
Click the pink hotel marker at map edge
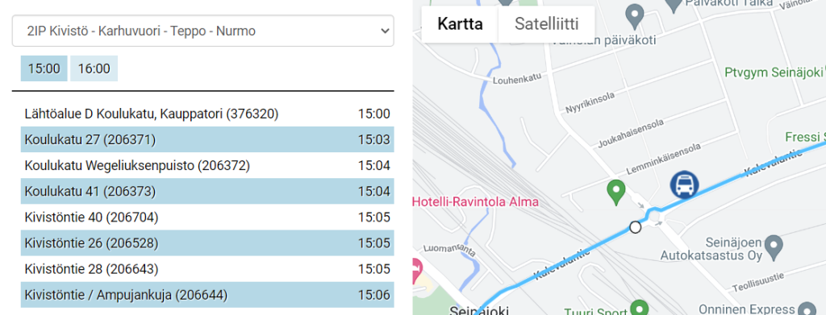pyautogui.click(x=417, y=269)
